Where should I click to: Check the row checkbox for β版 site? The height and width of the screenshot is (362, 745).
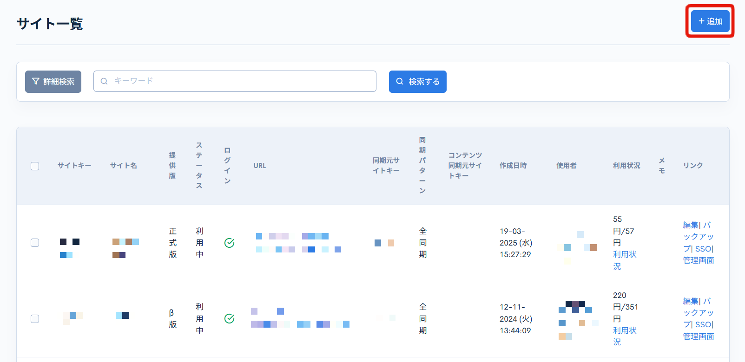(x=35, y=319)
